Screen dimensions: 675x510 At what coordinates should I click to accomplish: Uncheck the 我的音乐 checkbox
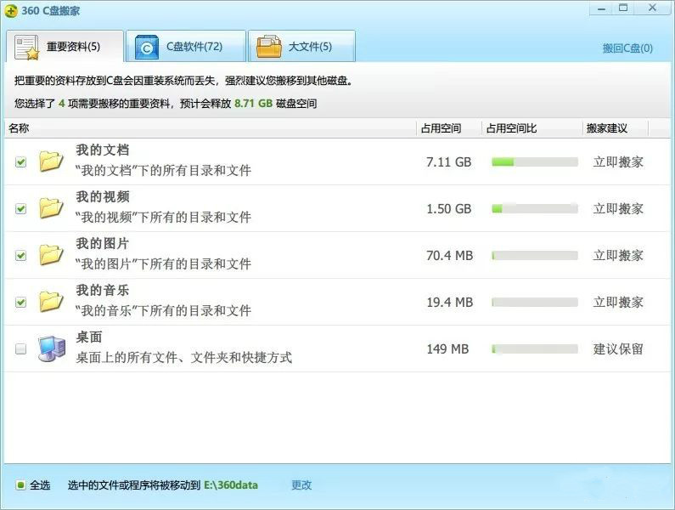coord(20,303)
